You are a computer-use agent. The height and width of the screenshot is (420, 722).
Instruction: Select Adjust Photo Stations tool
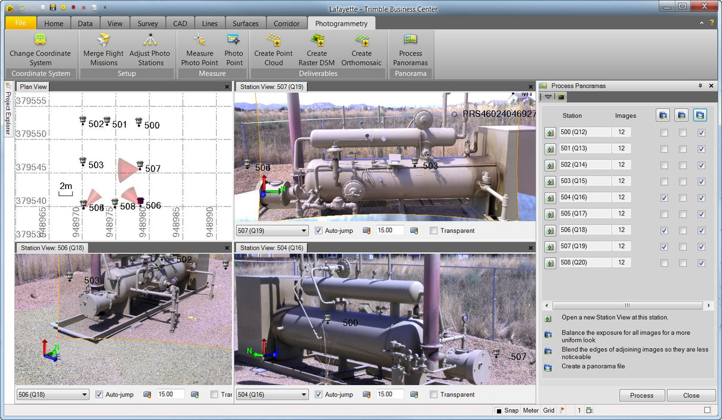(150, 40)
